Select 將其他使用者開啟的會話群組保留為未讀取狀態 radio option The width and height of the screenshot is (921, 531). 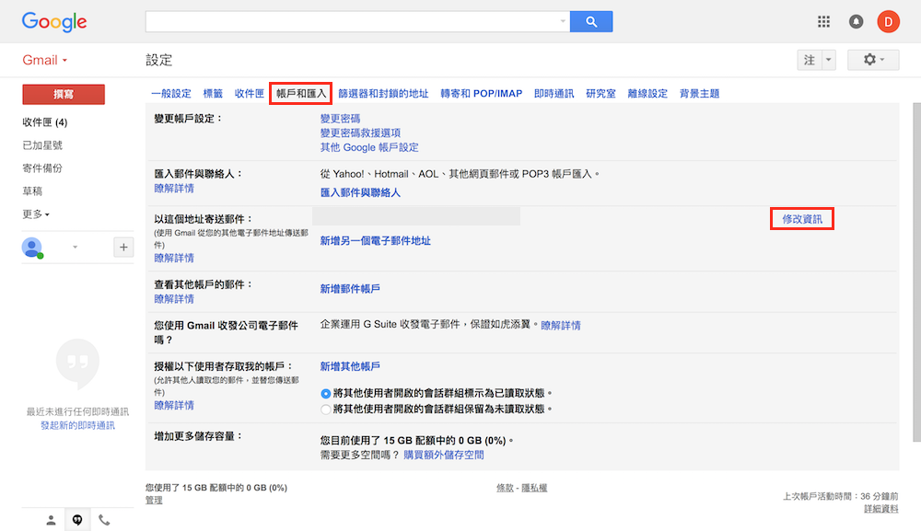[326, 409]
